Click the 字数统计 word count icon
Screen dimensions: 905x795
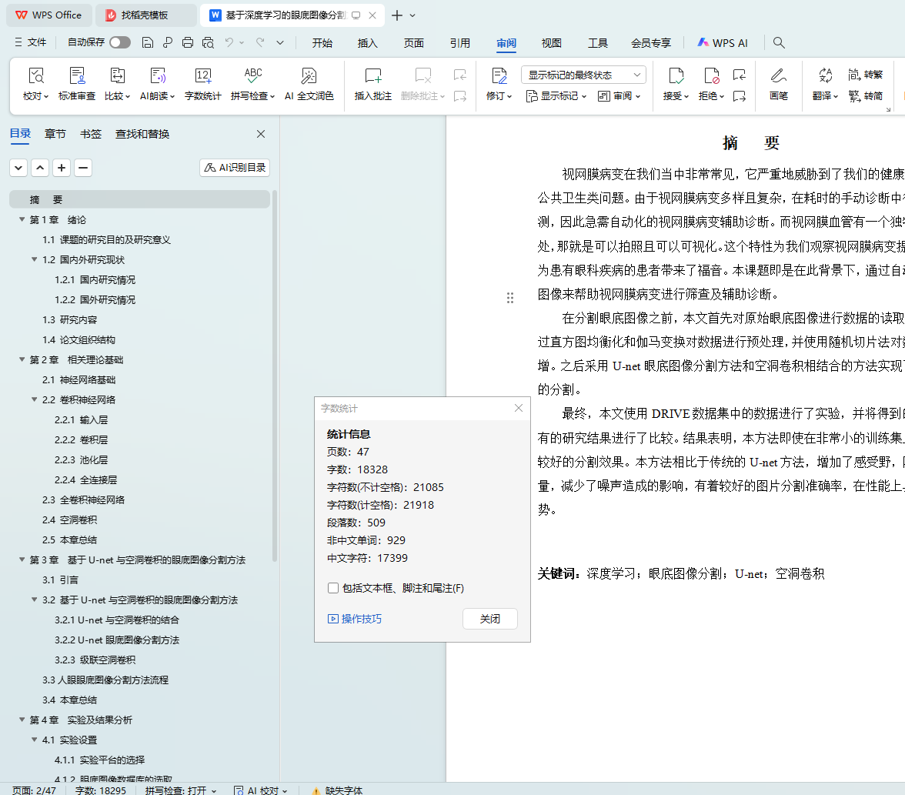click(203, 75)
